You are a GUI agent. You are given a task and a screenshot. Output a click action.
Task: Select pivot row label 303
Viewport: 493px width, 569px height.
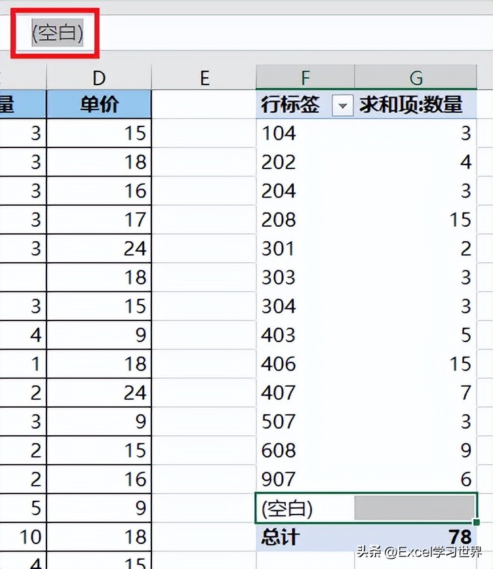point(279,277)
